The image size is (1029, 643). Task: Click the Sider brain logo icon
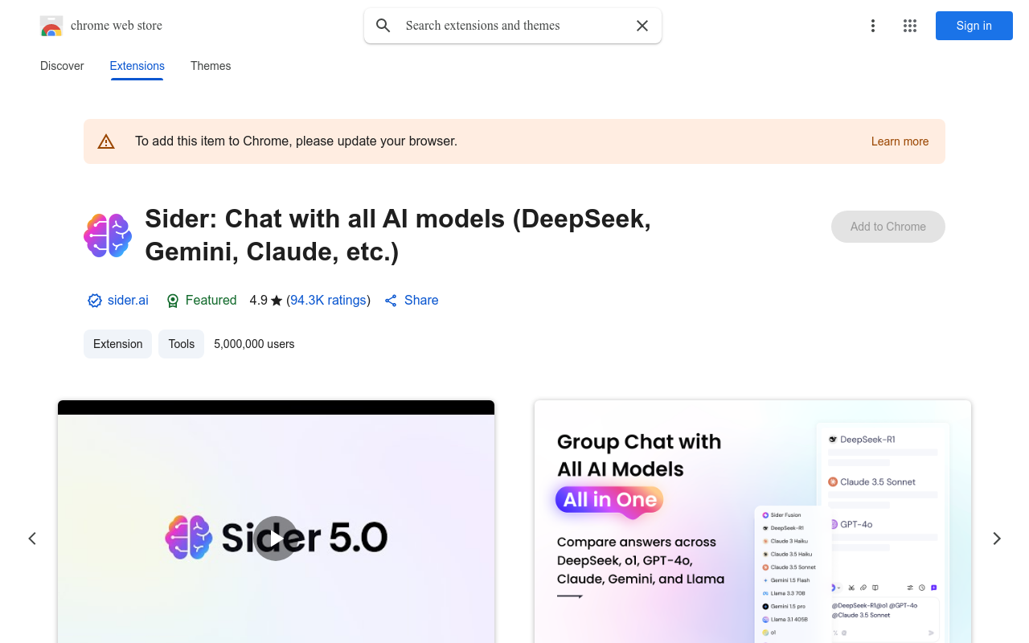click(108, 235)
